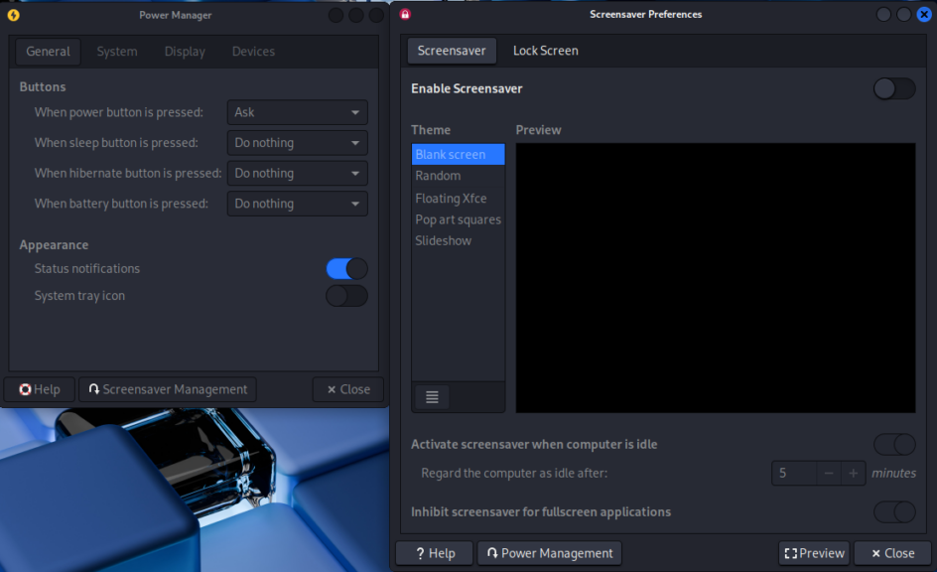Open the hibernate button action dropdown
The width and height of the screenshot is (937, 572).
pyautogui.click(x=297, y=174)
